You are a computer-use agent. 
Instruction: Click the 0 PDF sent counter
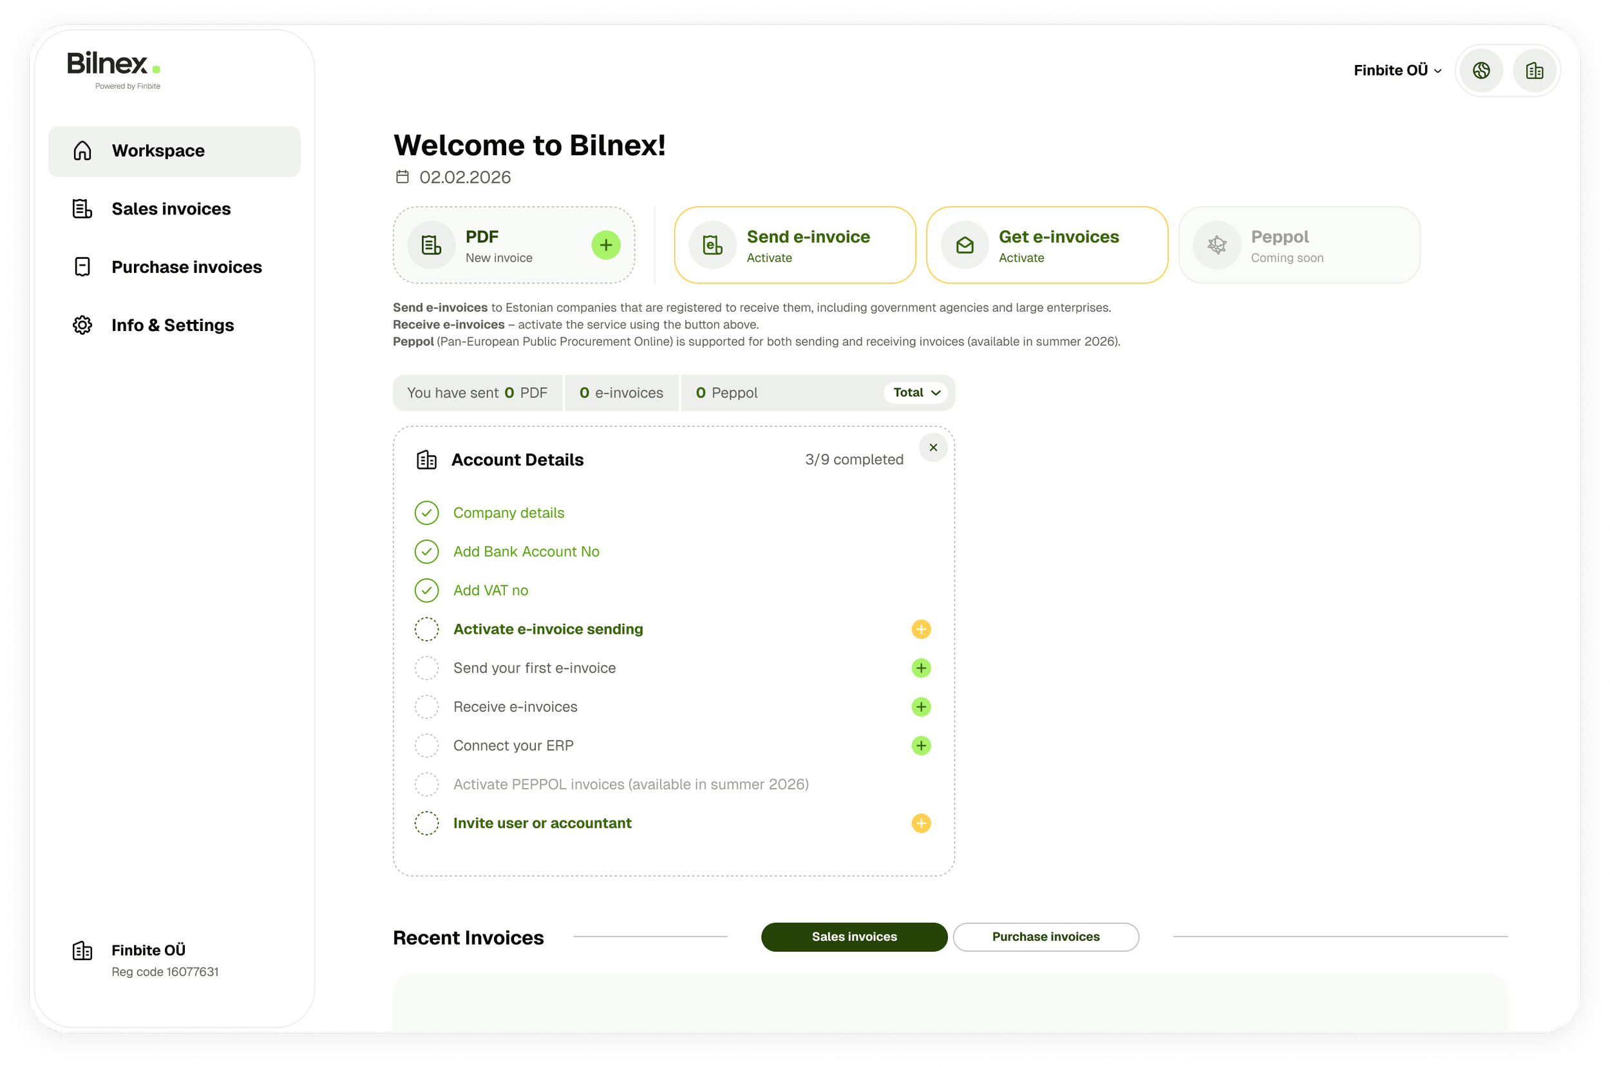478,393
